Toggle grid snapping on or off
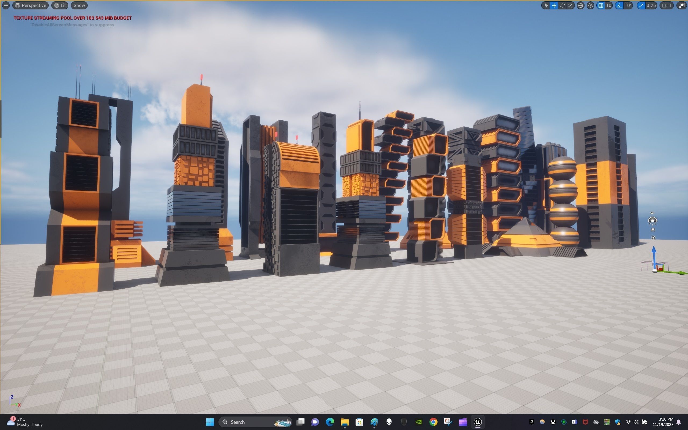The image size is (688, 430). (600, 5)
